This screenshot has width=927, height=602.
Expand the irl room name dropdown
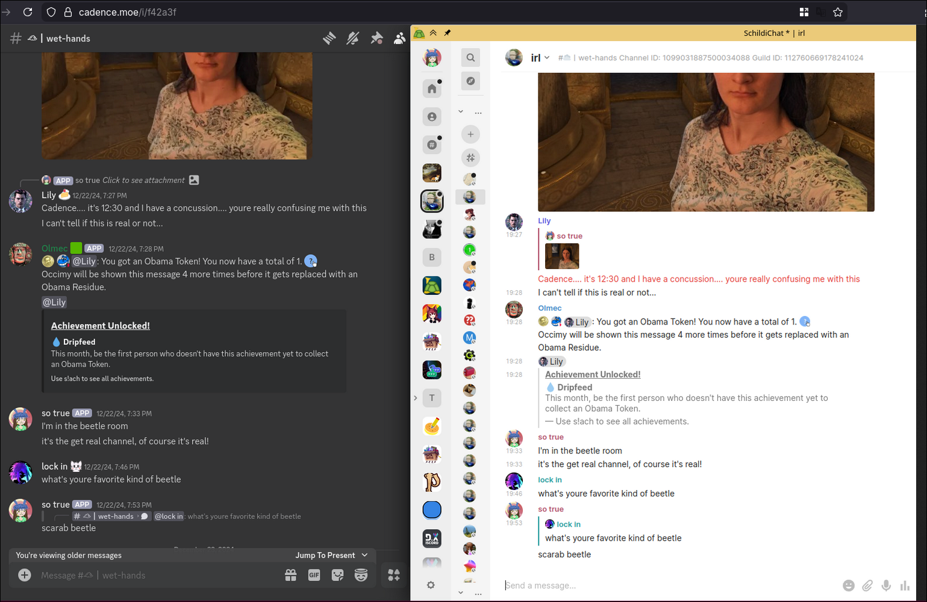coord(547,58)
